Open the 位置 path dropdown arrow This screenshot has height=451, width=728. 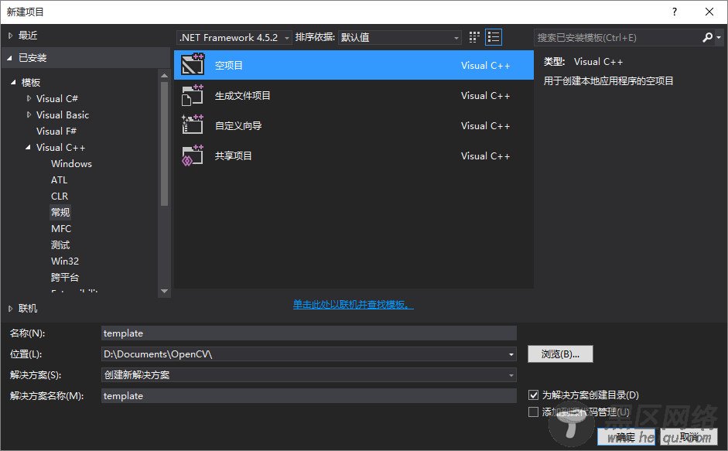tap(511, 354)
